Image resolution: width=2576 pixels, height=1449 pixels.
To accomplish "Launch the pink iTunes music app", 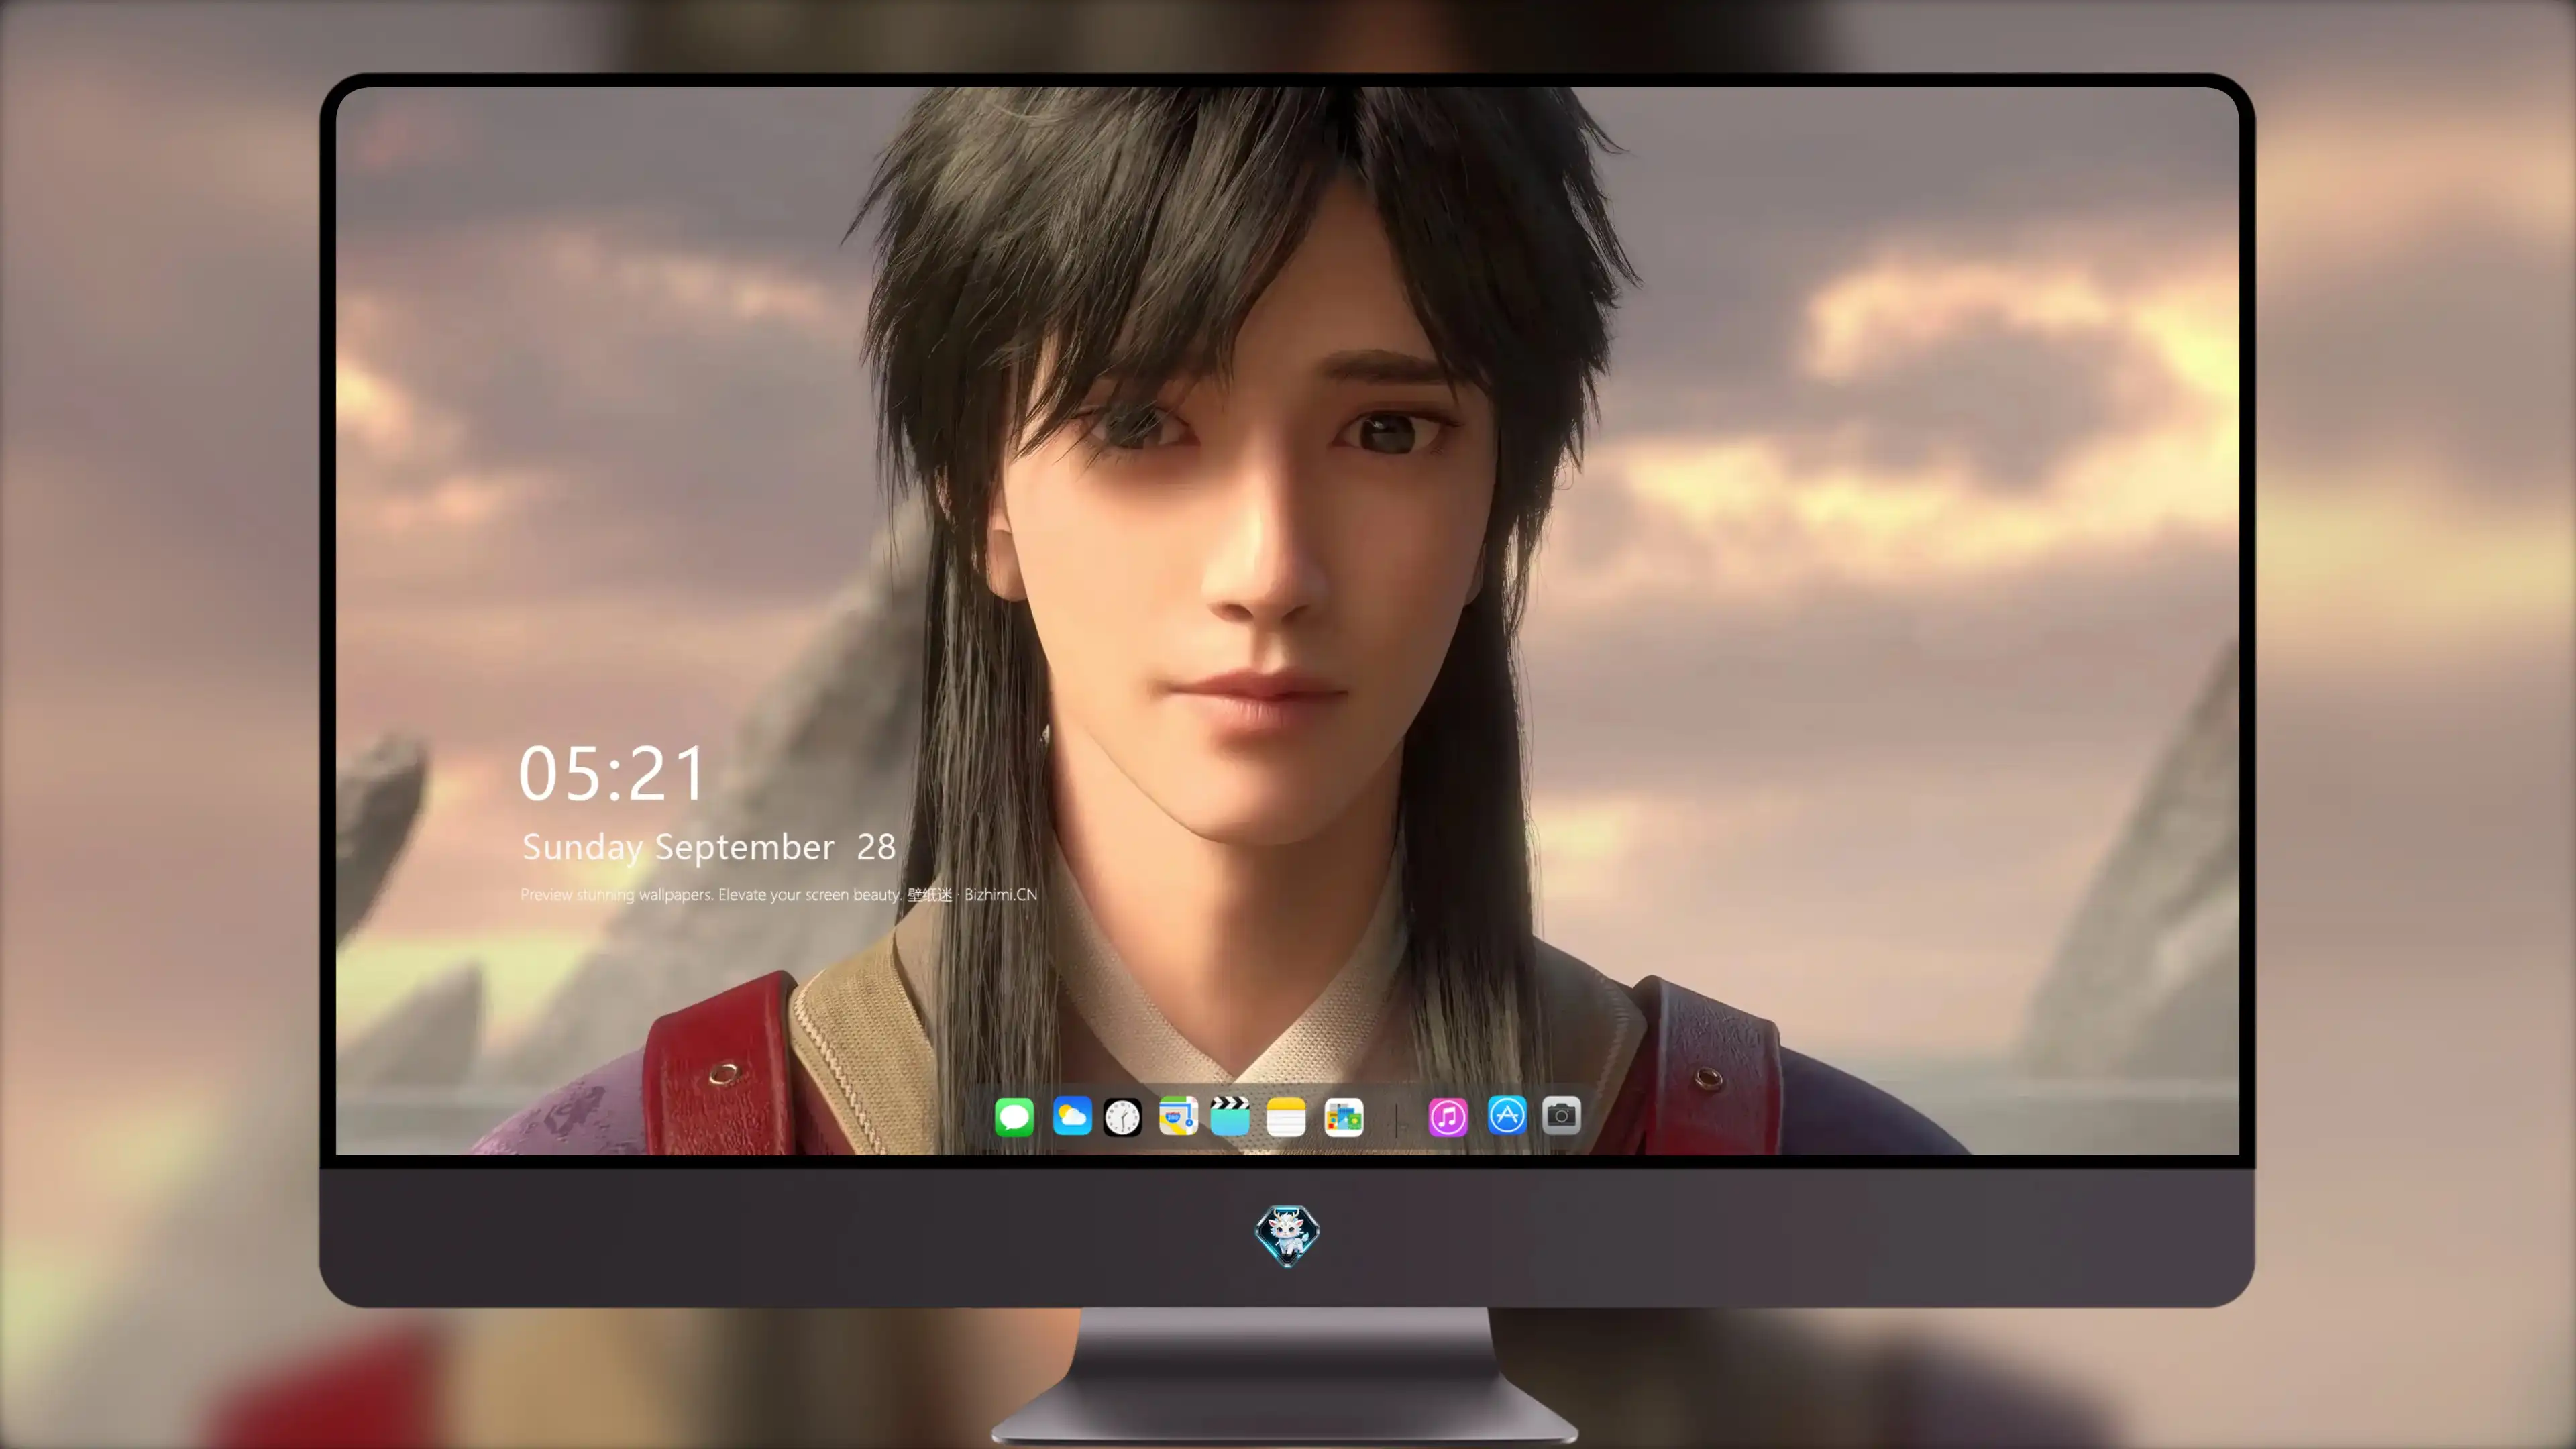I will click(x=1448, y=1116).
